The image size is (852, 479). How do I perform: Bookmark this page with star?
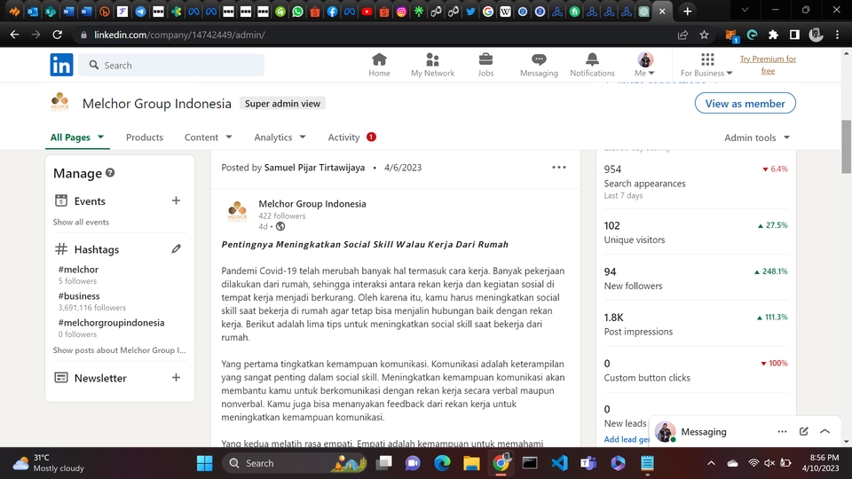click(704, 35)
